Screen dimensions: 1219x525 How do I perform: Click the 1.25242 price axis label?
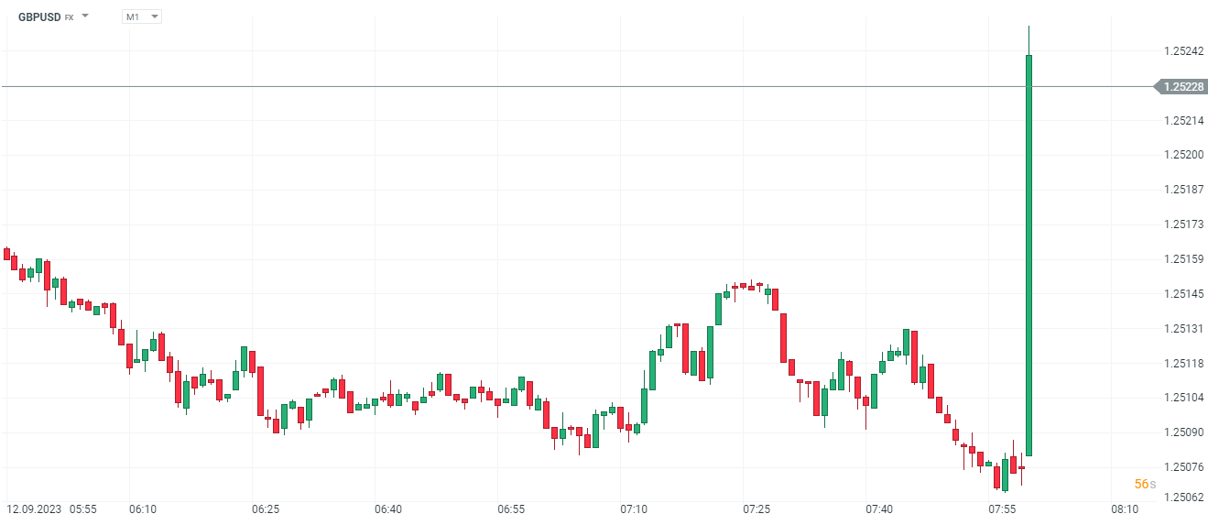[x=1183, y=51]
